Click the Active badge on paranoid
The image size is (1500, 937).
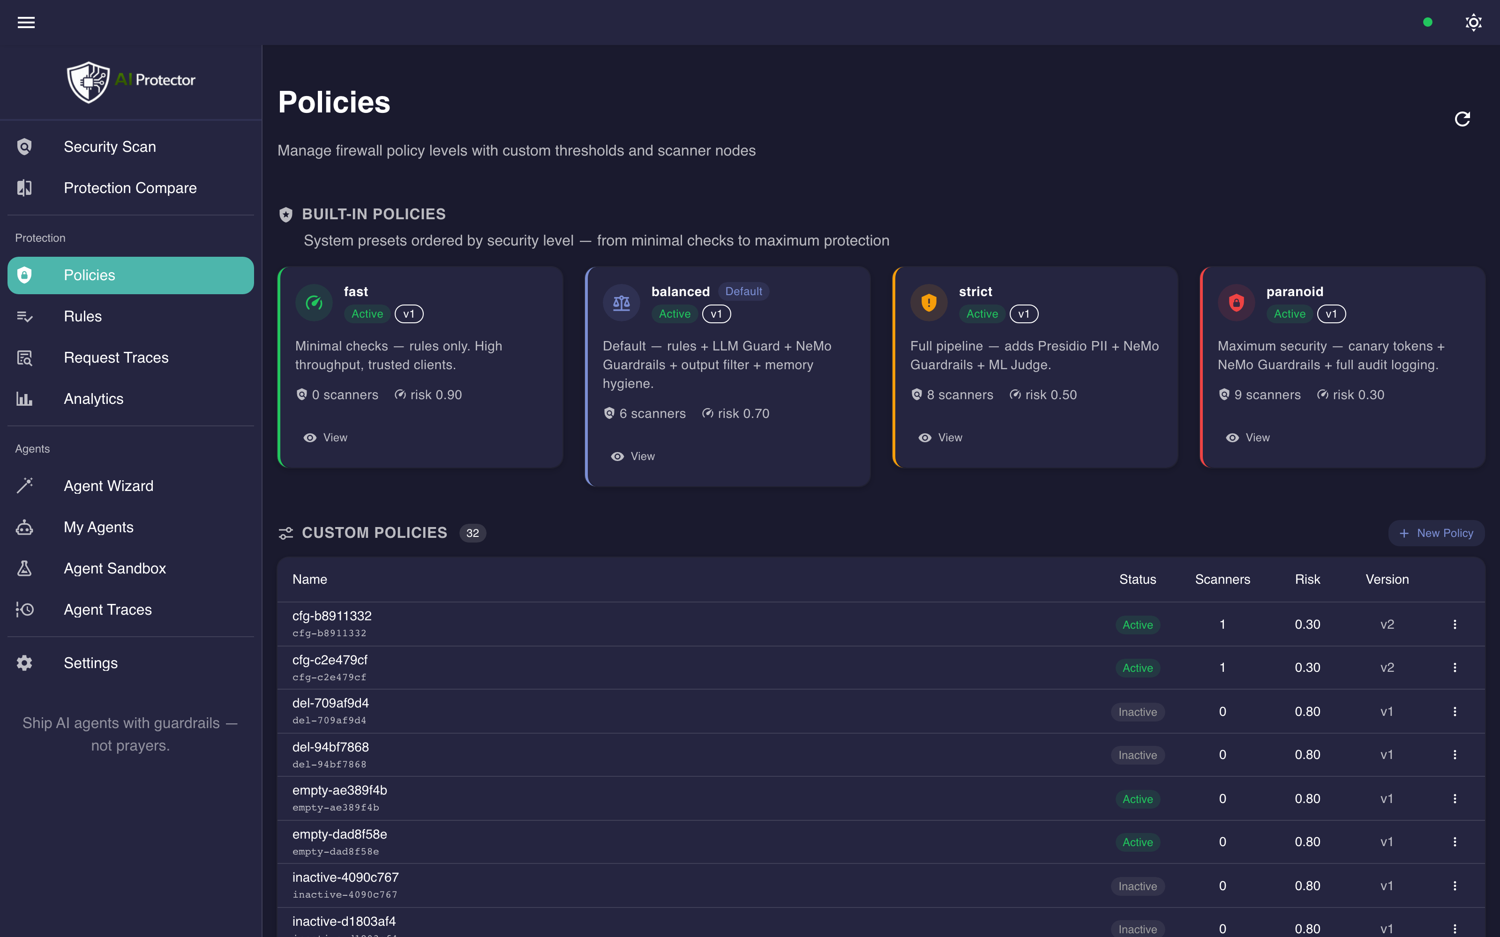tap(1289, 314)
